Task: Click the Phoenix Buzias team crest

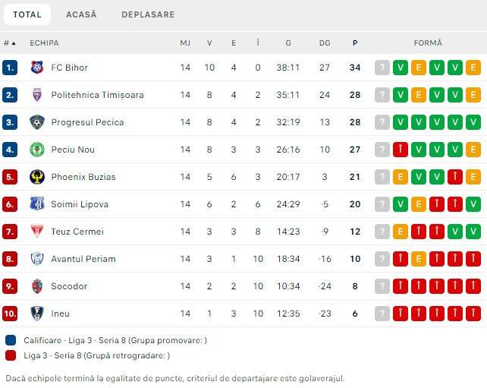Action: click(x=37, y=177)
